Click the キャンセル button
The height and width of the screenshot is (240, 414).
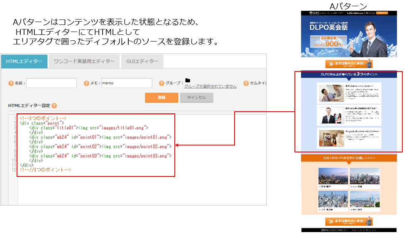[197, 98]
